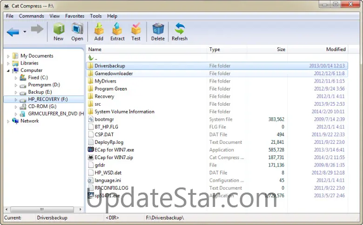363x225 pixels.
Task: Select My Documents in the tree
Action: 37,56
